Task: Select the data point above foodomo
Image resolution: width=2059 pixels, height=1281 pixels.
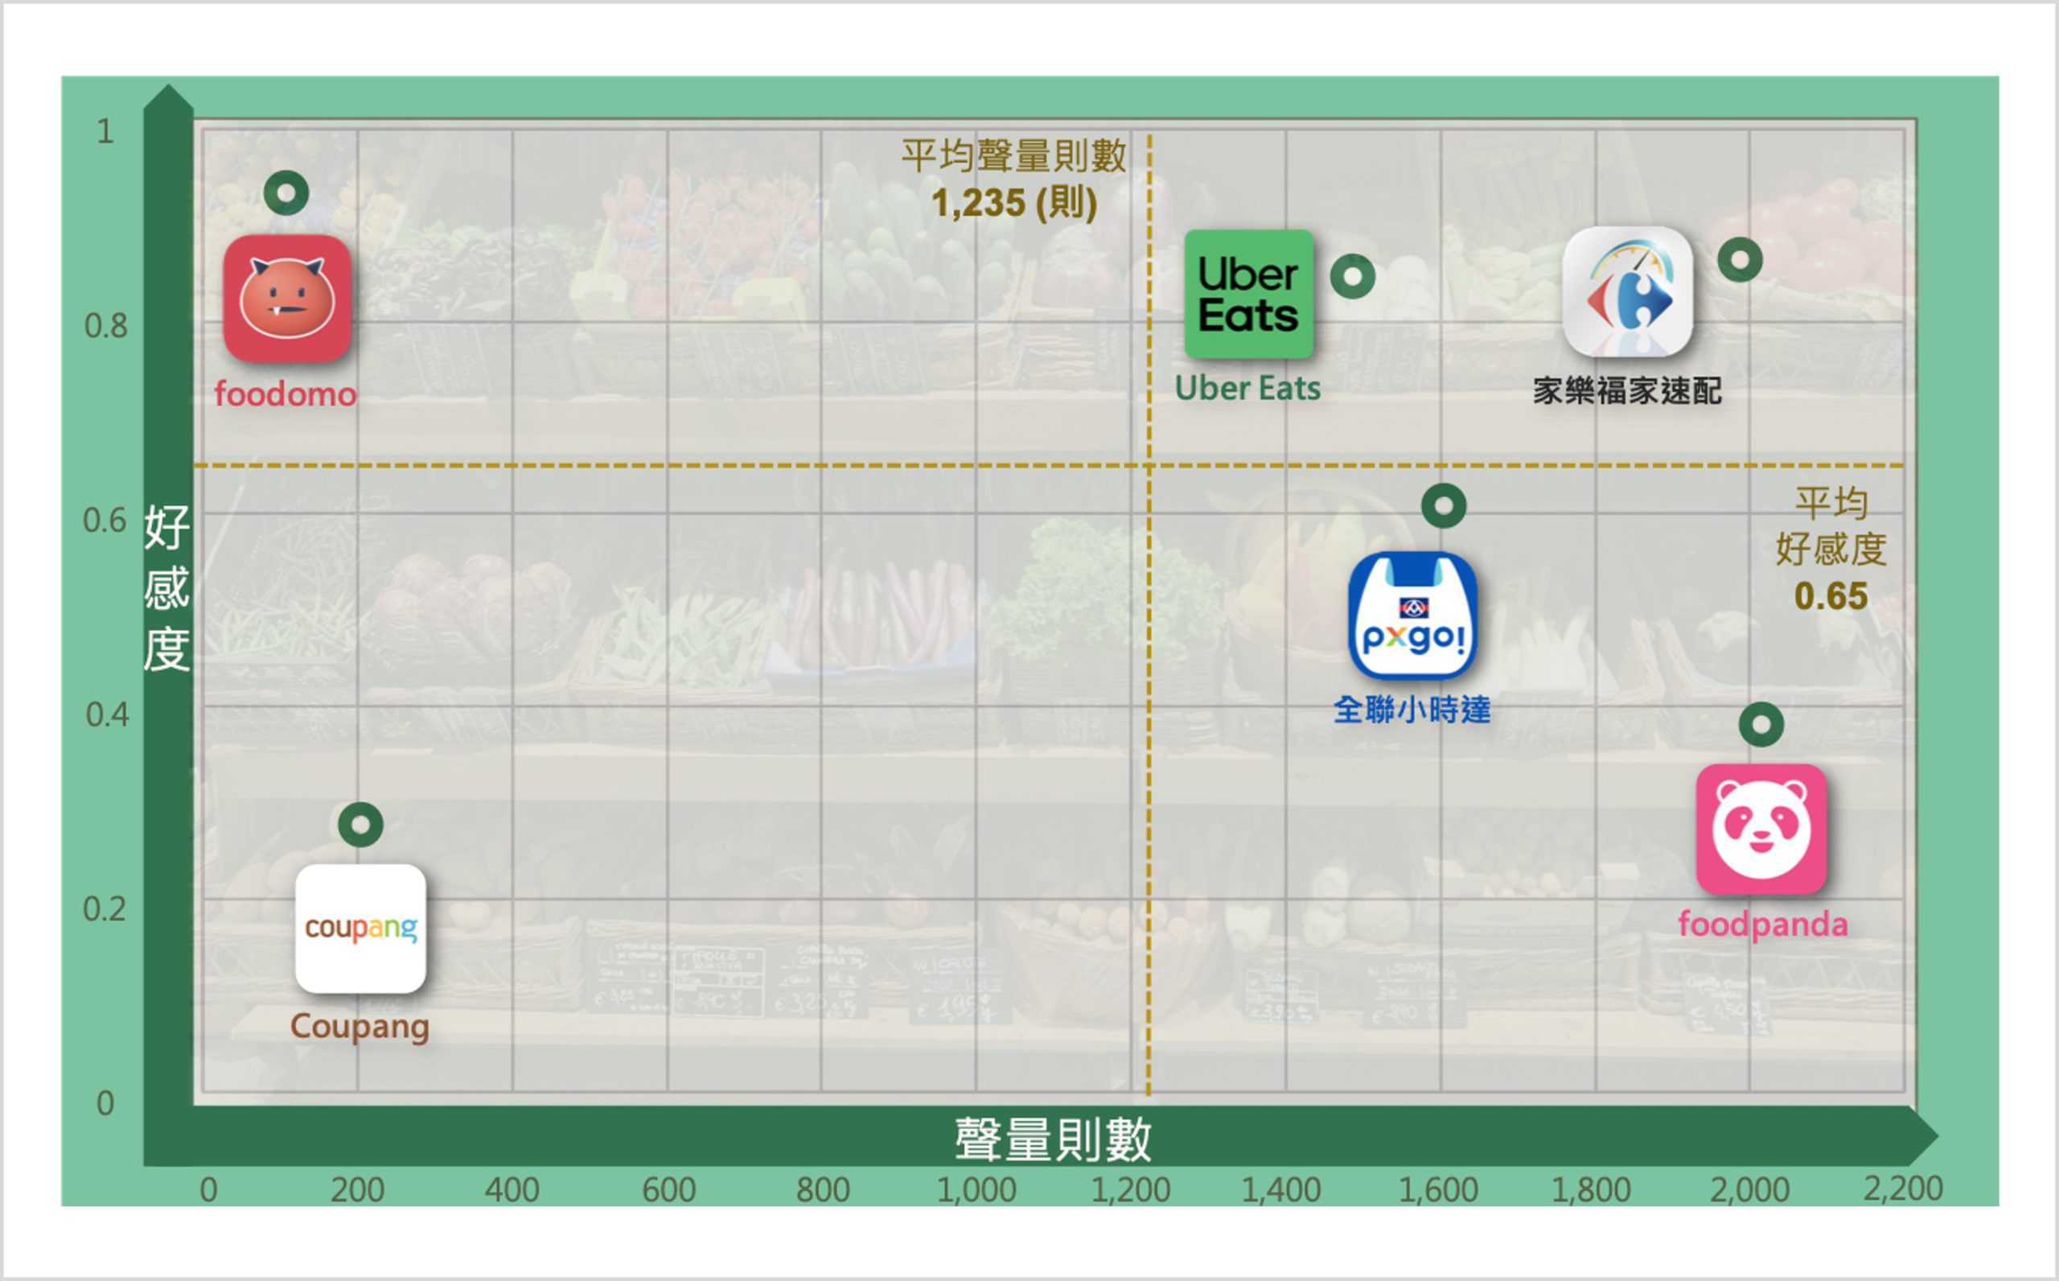Action: tap(286, 193)
